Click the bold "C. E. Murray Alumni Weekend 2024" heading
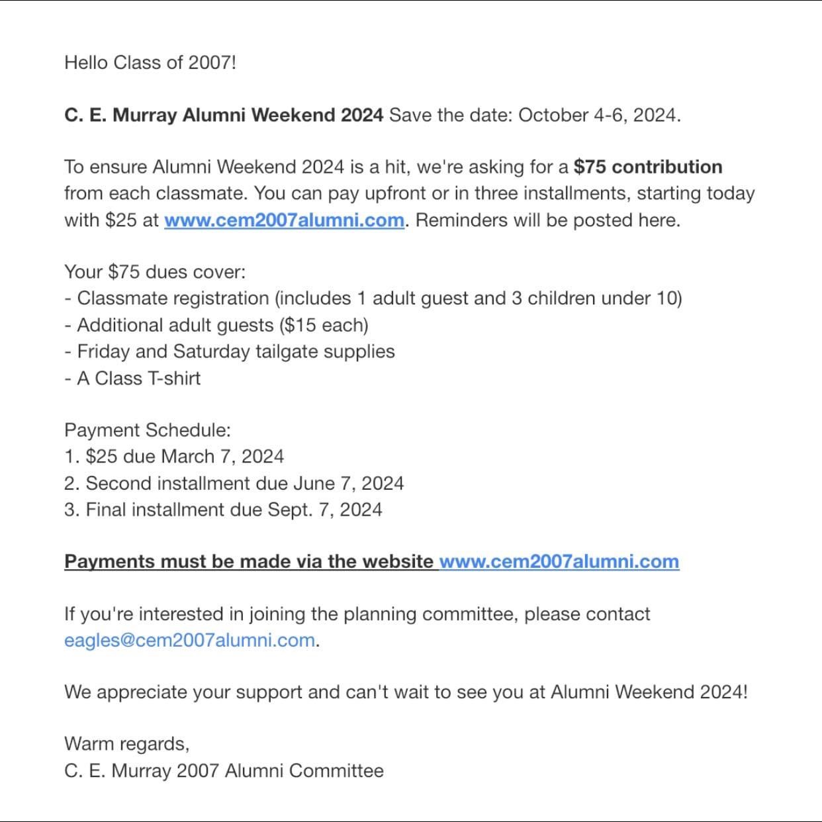Viewport: 822px width, 822px height. 224,115
